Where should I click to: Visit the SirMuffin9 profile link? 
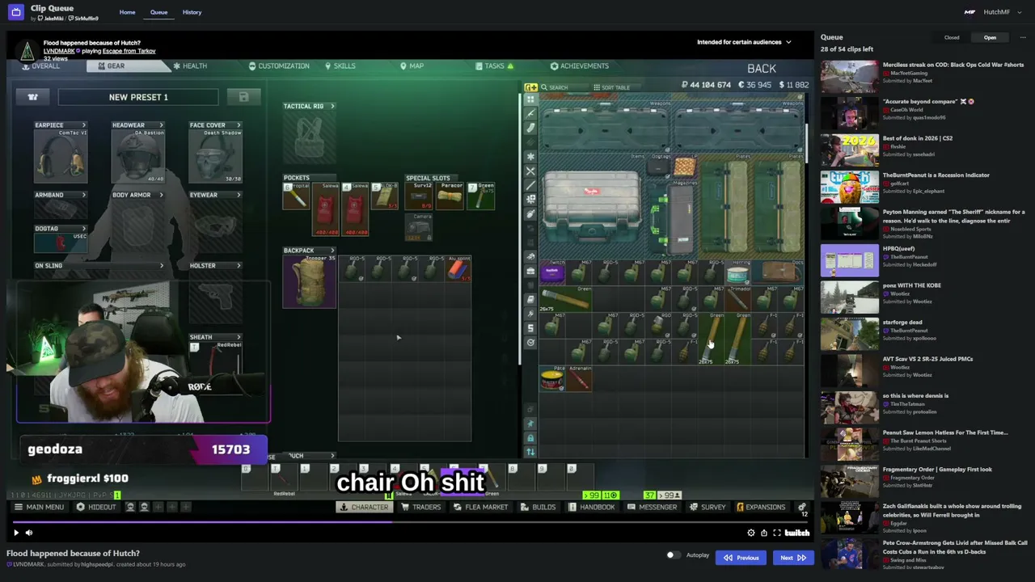[x=86, y=18]
